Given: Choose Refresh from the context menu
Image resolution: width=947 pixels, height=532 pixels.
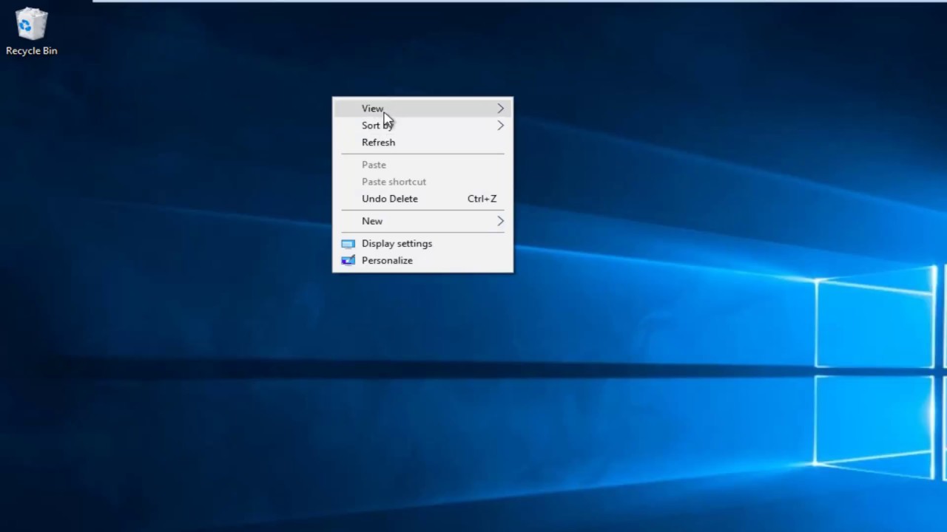Looking at the screenshot, I should tap(422, 143).
